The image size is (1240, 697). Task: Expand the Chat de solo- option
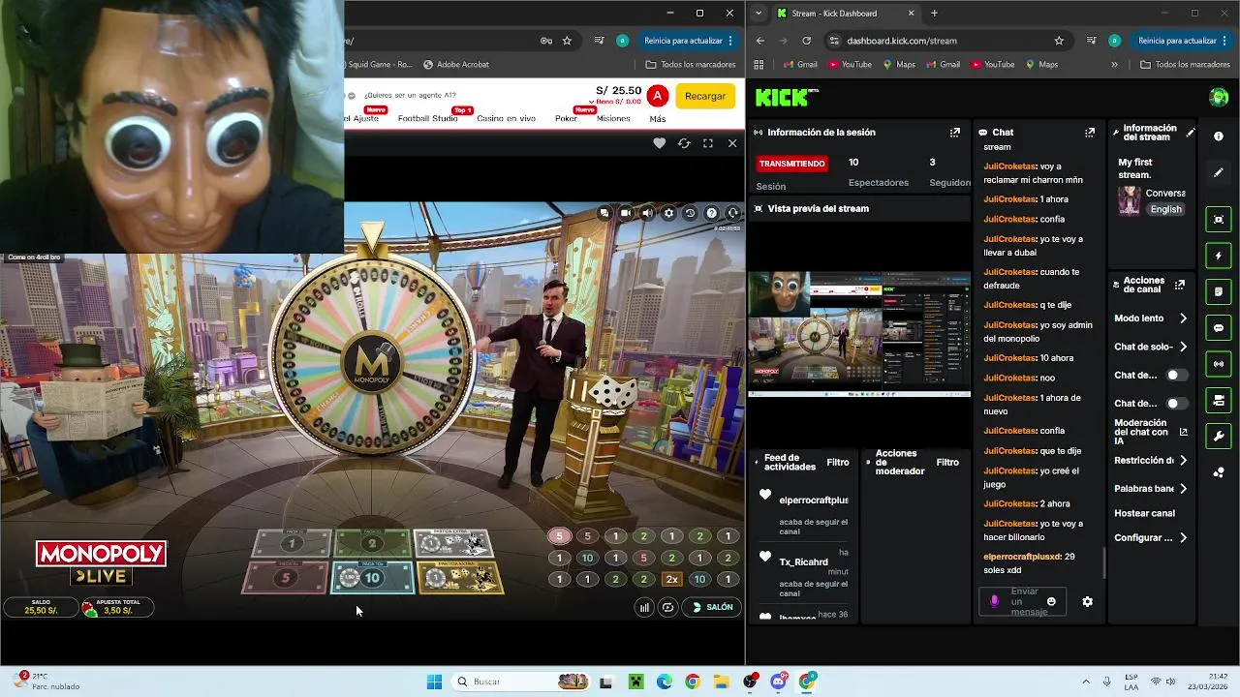coord(1183,347)
